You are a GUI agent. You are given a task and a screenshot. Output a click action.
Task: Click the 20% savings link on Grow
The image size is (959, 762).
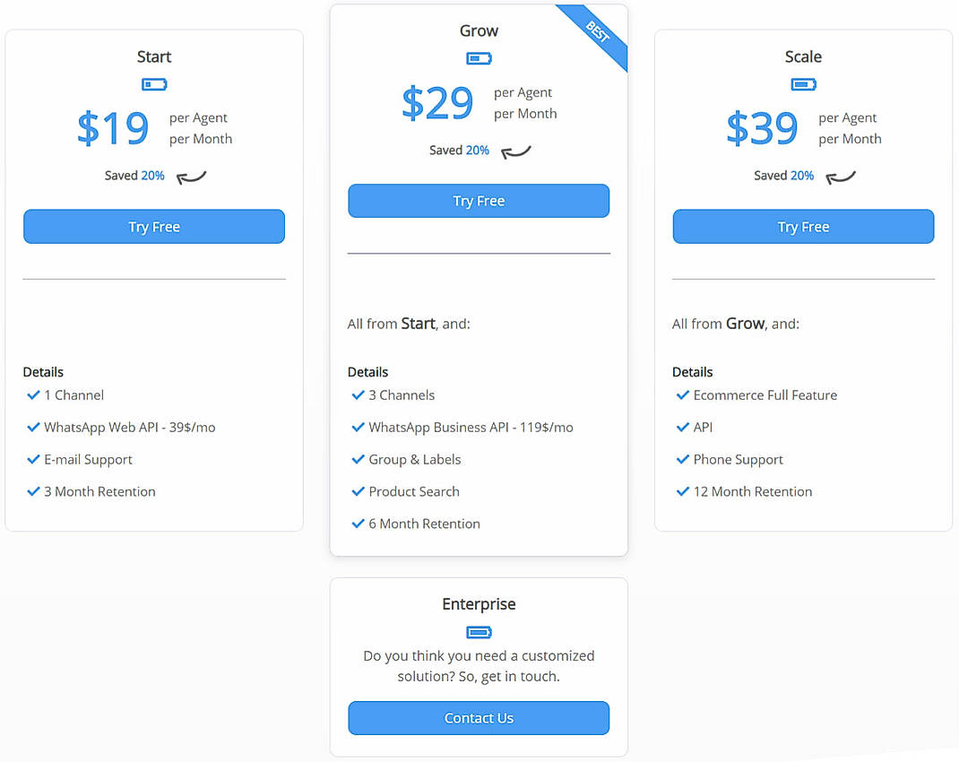pos(478,151)
